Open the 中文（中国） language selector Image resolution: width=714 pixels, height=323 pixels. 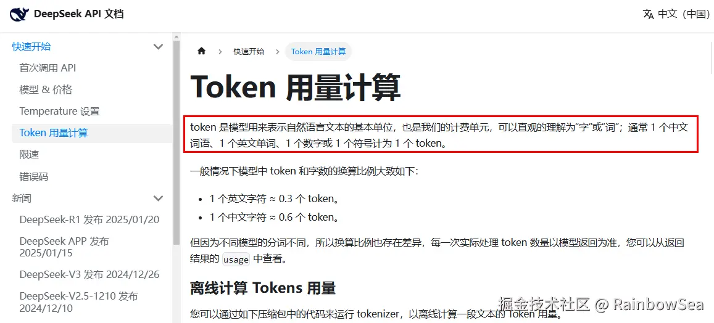click(676, 14)
